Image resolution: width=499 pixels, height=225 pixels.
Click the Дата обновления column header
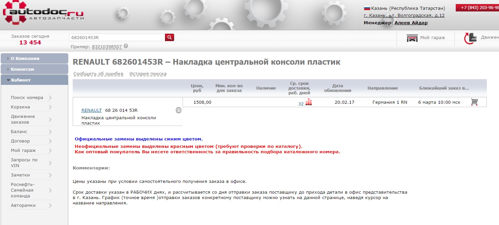pyautogui.click(x=337, y=88)
